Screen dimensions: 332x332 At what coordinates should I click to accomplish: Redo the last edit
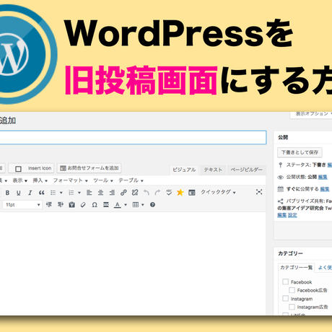tap(157, 193)
